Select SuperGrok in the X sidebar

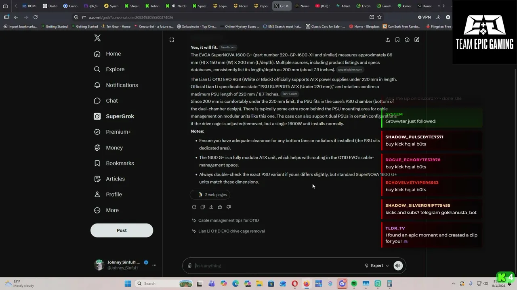[114, 116]
